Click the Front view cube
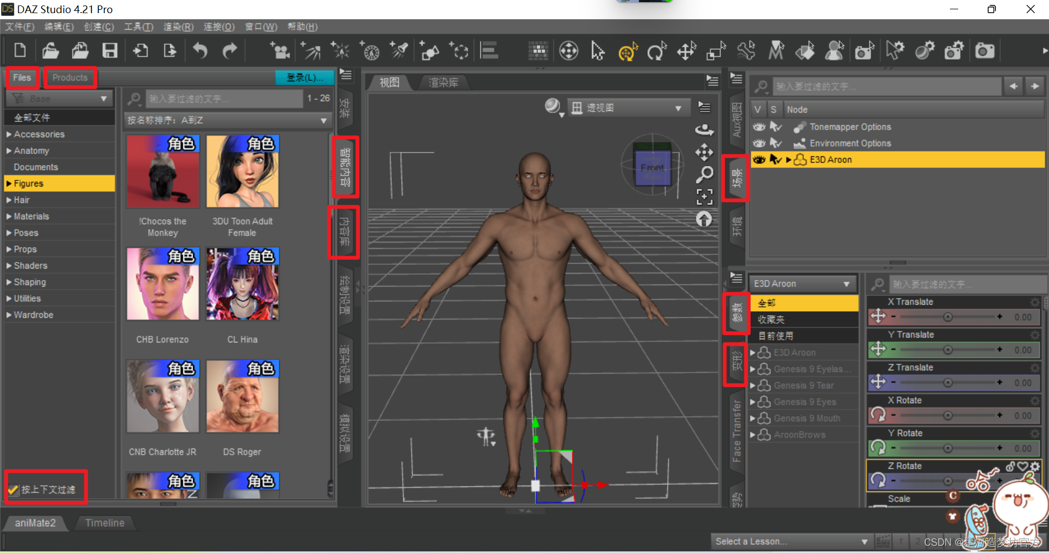The height and width of the screenshot is (553, 1049). coord(652,167)
